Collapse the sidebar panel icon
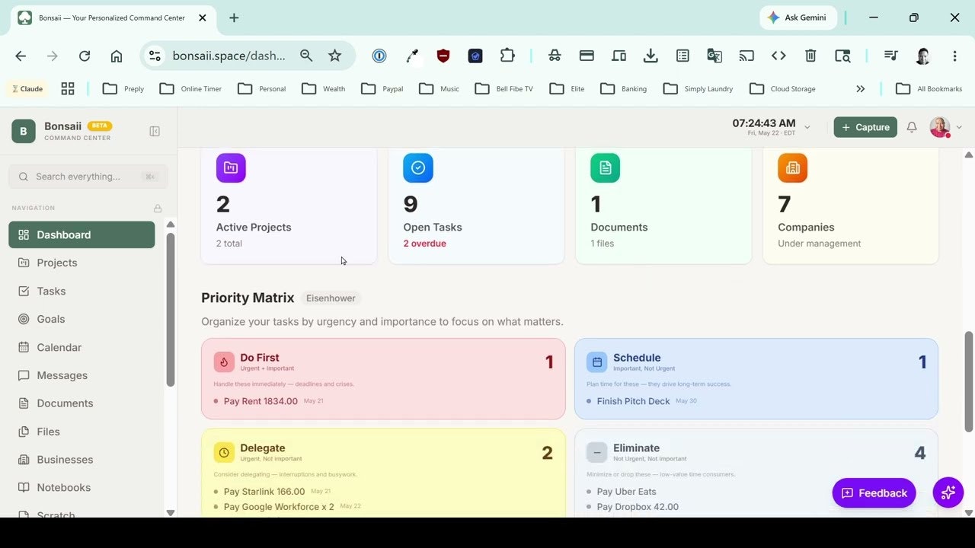Viewport: 975px width, 548px height. tap(155, 132)
